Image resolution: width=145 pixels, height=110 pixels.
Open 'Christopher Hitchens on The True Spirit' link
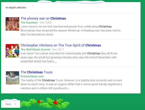point(61,45)
